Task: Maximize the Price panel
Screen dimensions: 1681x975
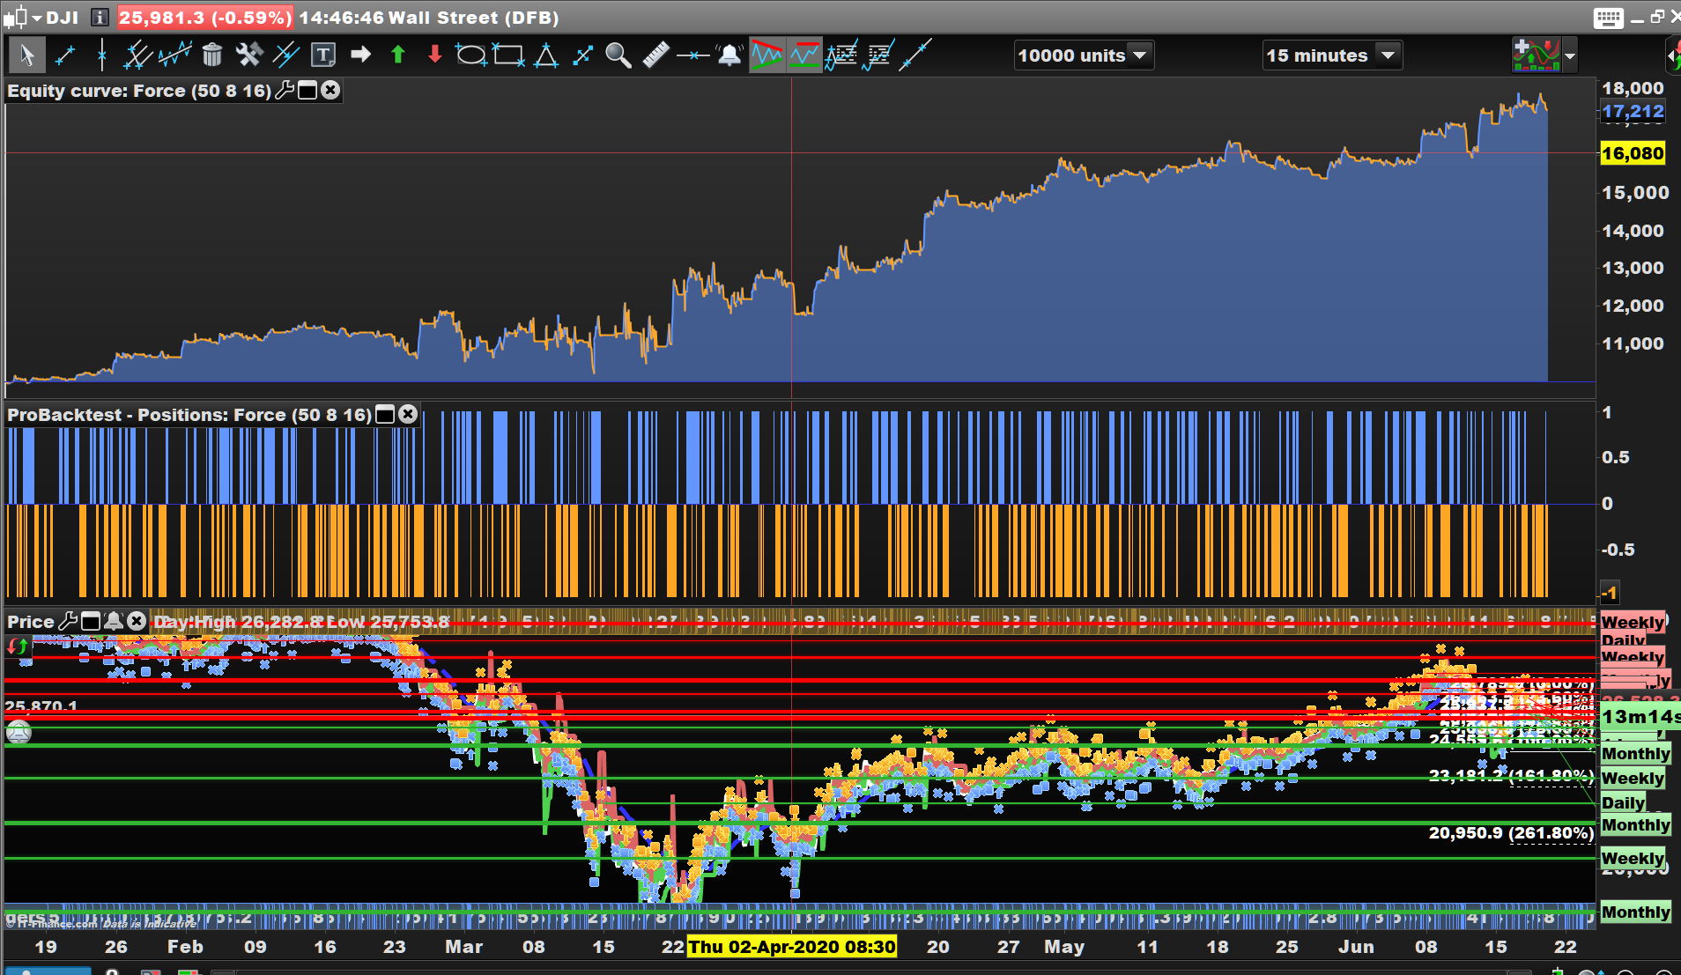Action: (x=90, y=621)
